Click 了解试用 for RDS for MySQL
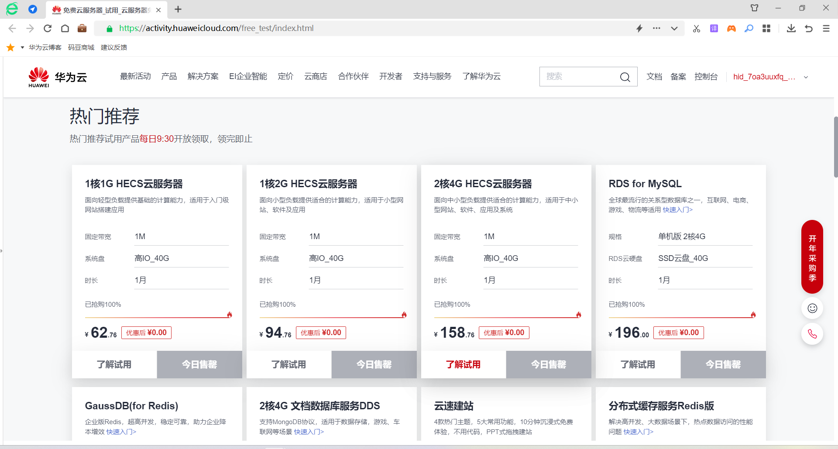 pyautogui.click(x=638, y=364)
